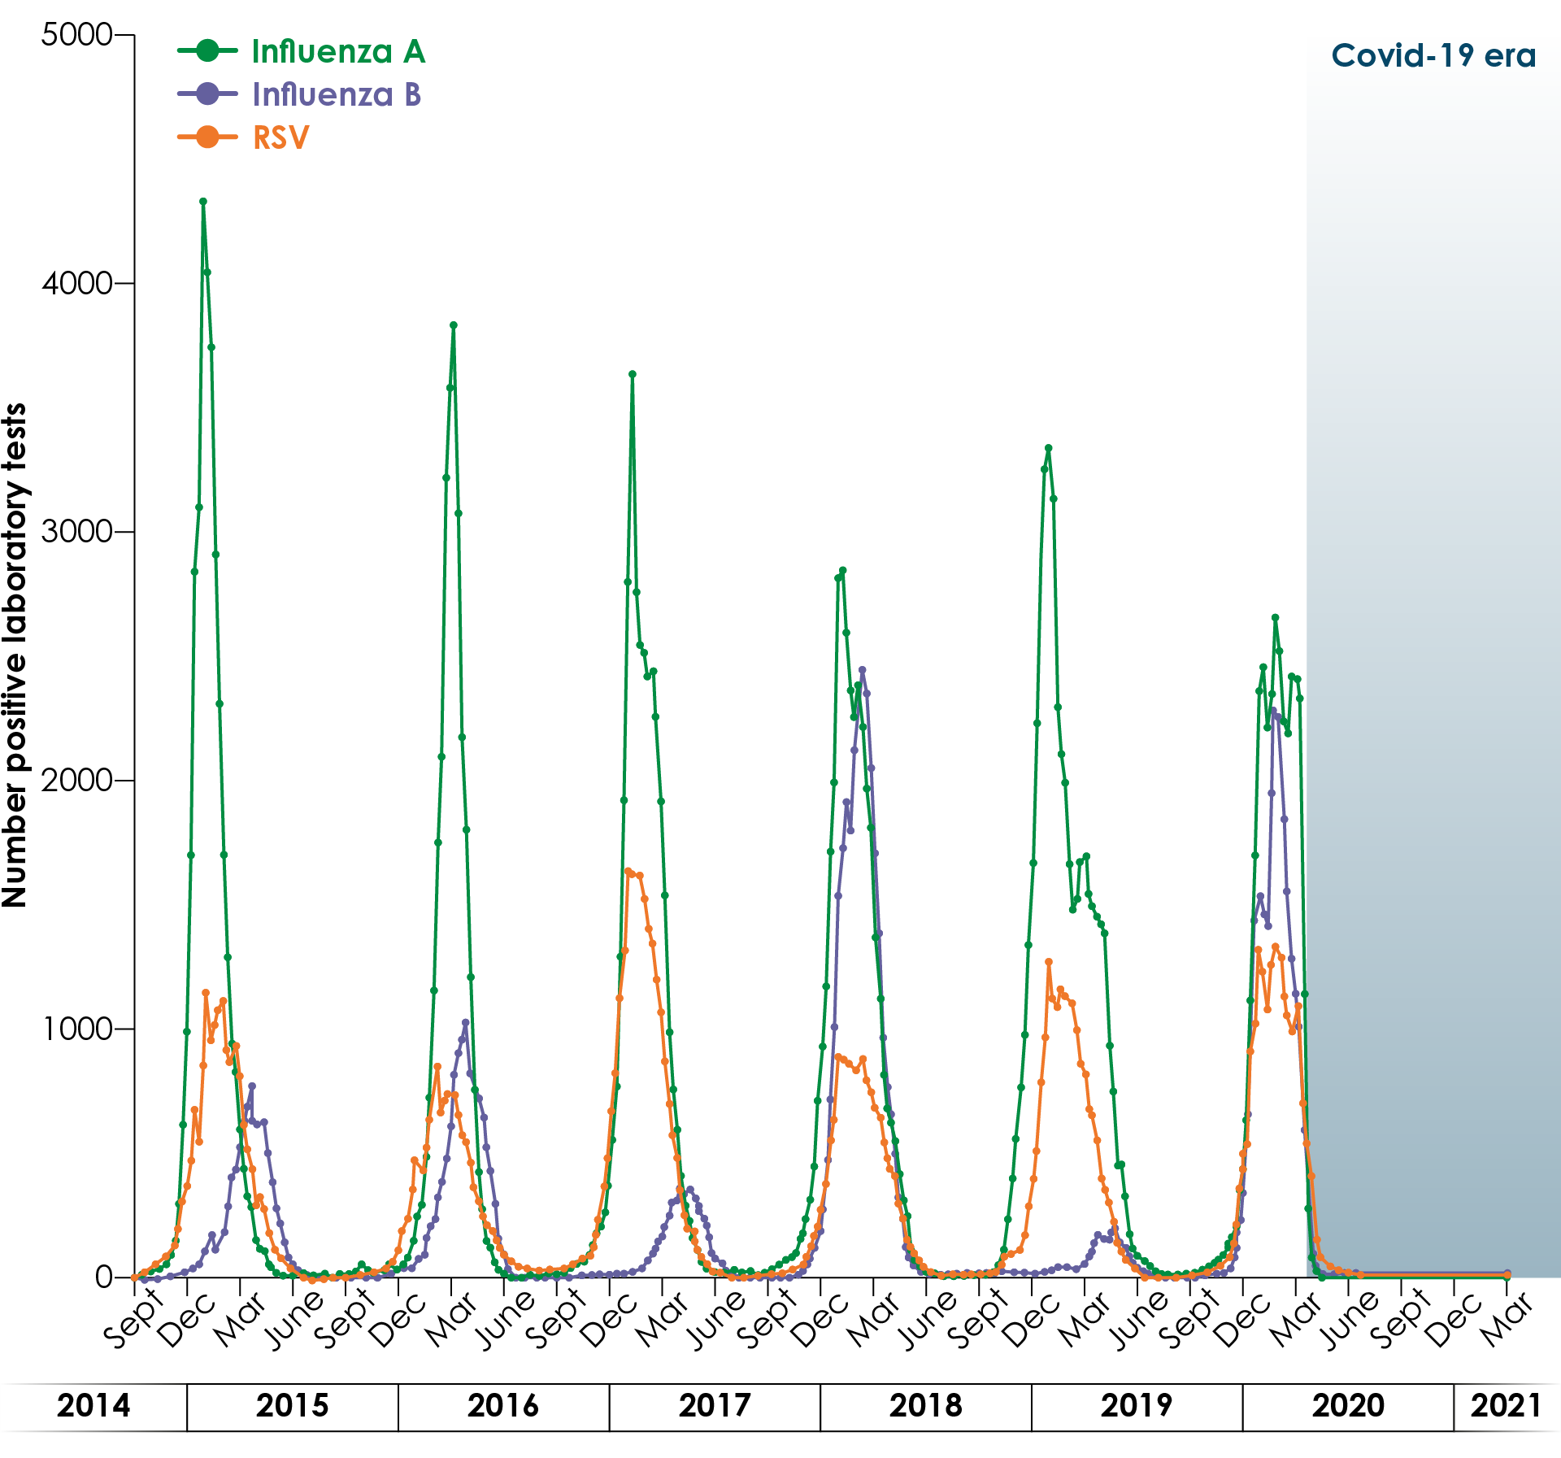
Task: Click the RSV legend label
Action: (280, 137)
